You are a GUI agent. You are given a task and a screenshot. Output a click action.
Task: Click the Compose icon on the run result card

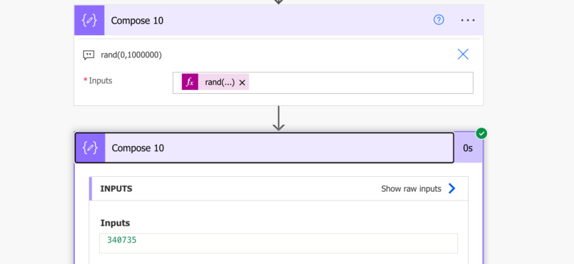click(x=90, y=148)
